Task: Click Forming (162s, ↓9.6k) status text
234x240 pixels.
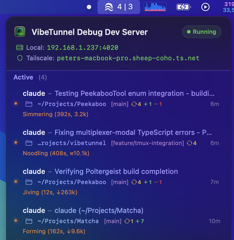Action: (x=54, y=231)
